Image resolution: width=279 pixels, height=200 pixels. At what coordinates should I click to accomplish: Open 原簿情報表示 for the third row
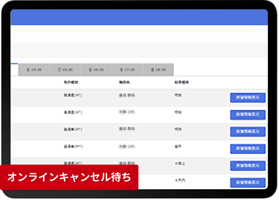tap(247, 131)
